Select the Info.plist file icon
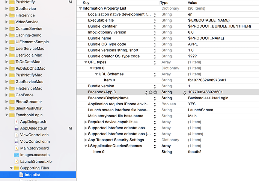 point(21,175)
